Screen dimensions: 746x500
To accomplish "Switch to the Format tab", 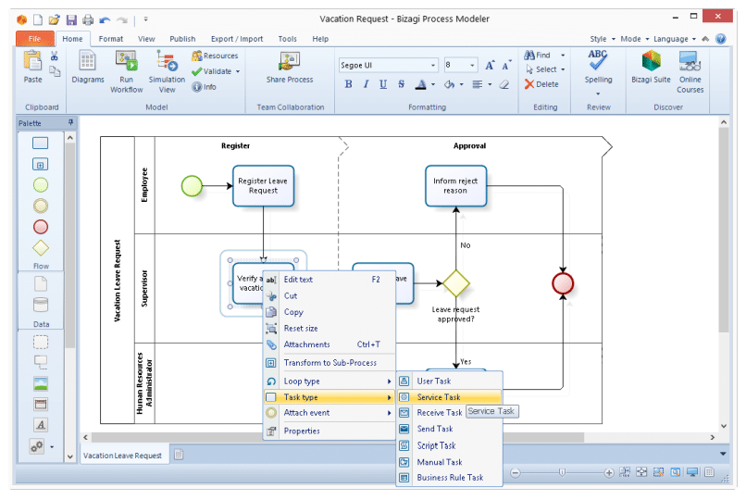I will click(x=111, y=39).
